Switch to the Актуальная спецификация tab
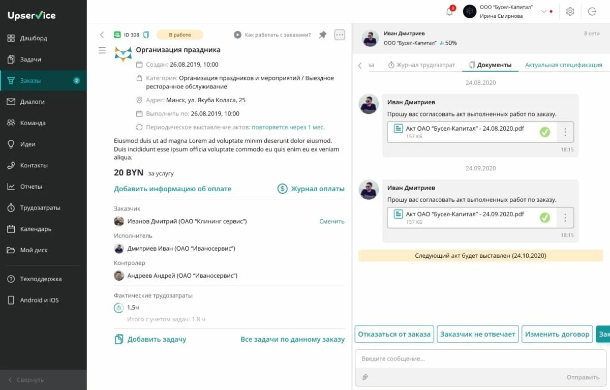Viewport: 610px width, 390px height. [564, 65]
